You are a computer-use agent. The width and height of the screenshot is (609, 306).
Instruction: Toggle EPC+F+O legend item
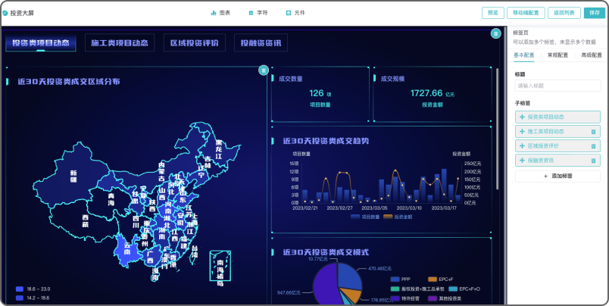pos(464,289)
